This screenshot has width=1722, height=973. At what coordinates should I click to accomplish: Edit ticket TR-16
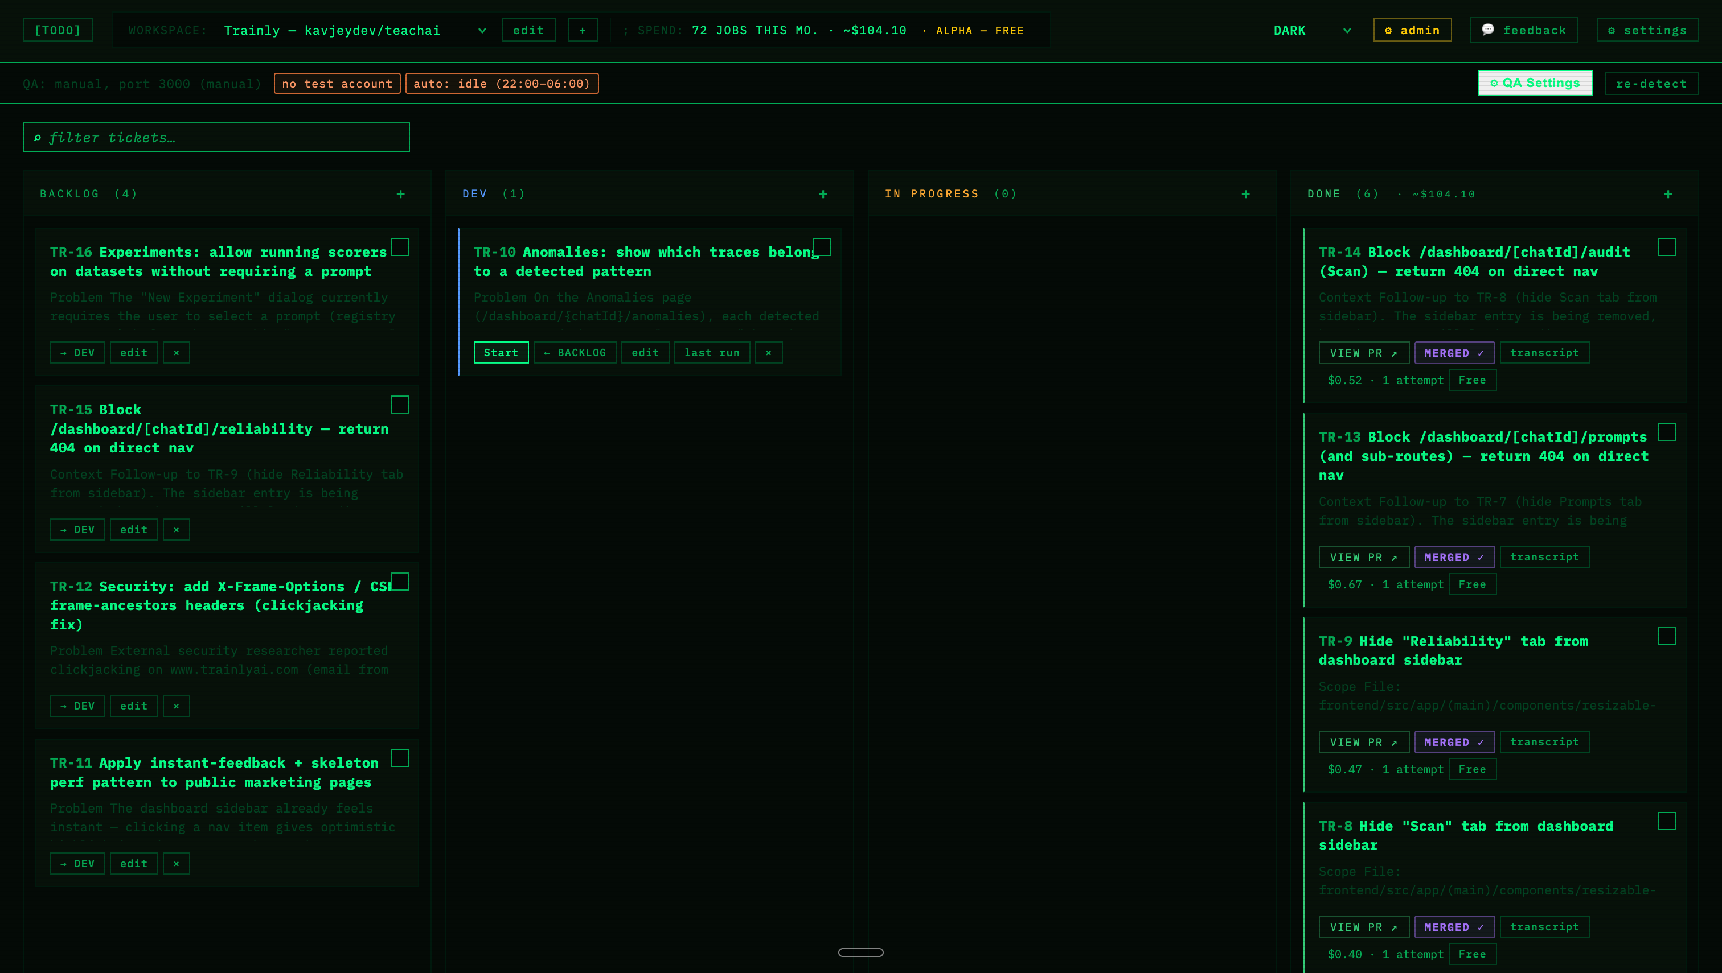click(134, 353)
